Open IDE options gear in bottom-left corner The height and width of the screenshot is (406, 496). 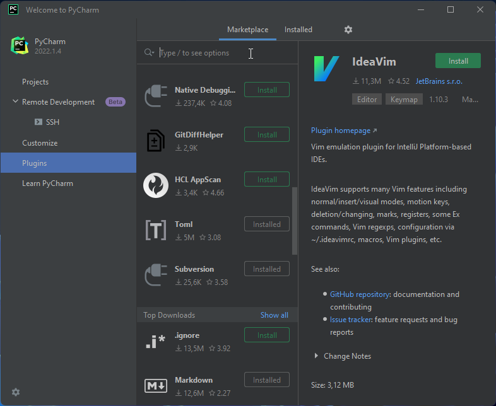point(16,392)
